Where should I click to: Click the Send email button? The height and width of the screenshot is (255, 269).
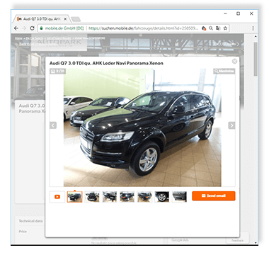tap(214, 196)
